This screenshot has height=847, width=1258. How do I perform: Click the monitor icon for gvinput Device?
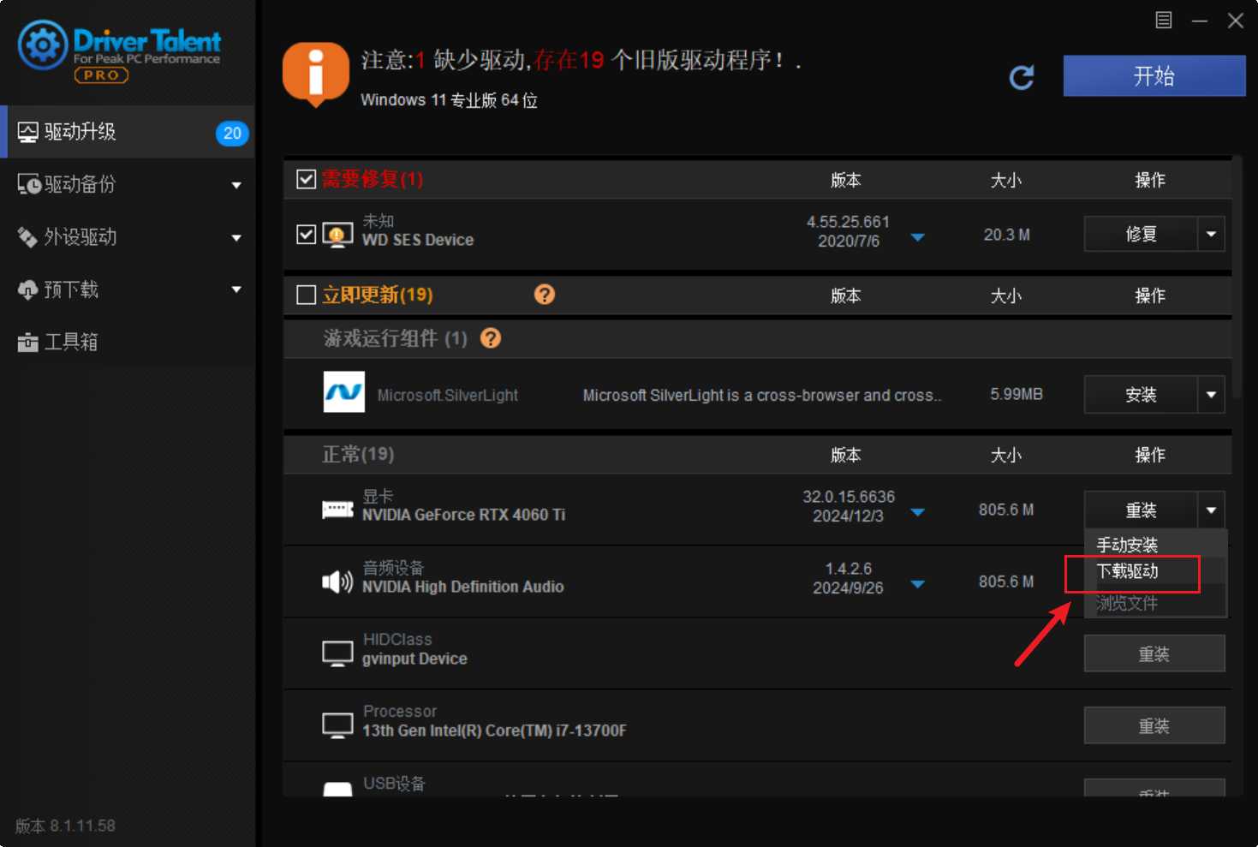[337, 653]
